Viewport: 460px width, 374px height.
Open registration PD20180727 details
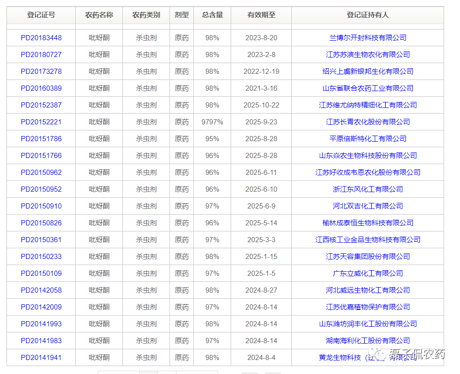click(41, 54)
